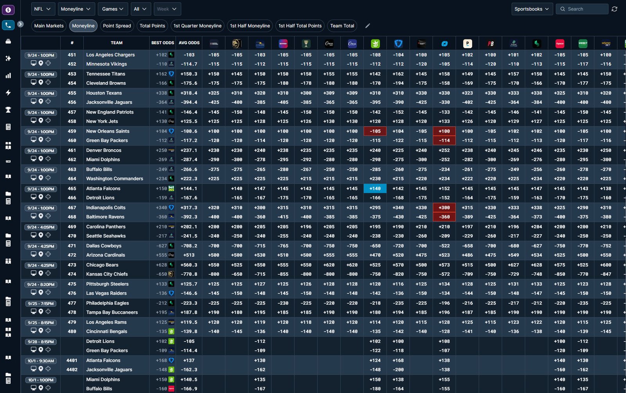Click the Tipico red column header logo
This screenshot has width=626, height=393.
click(x=559, y=43)
